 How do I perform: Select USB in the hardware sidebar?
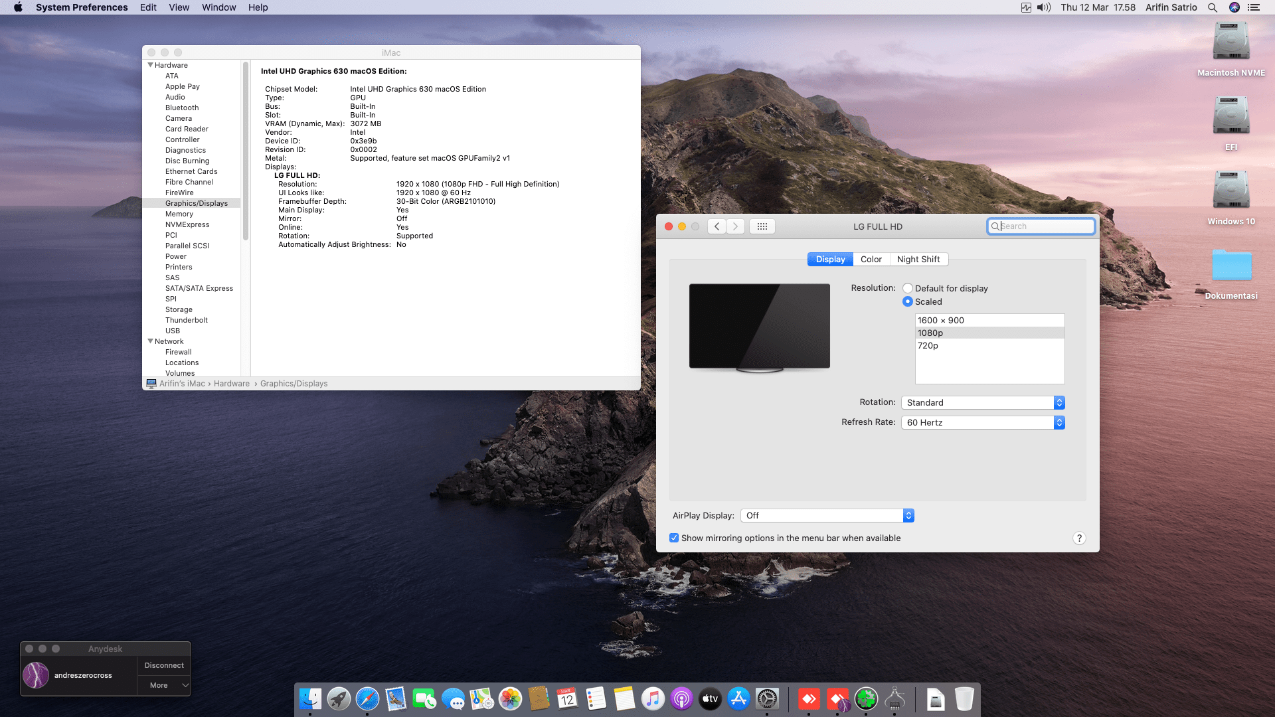click(173, 331)
